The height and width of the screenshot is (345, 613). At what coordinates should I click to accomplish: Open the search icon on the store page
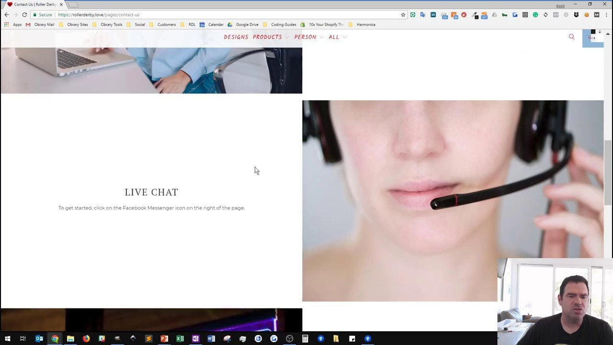tap(572, 36)
